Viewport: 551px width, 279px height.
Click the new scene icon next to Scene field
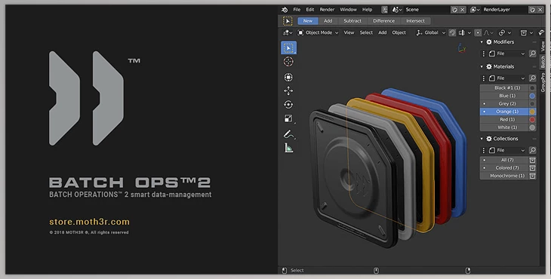tap(454, 10)
